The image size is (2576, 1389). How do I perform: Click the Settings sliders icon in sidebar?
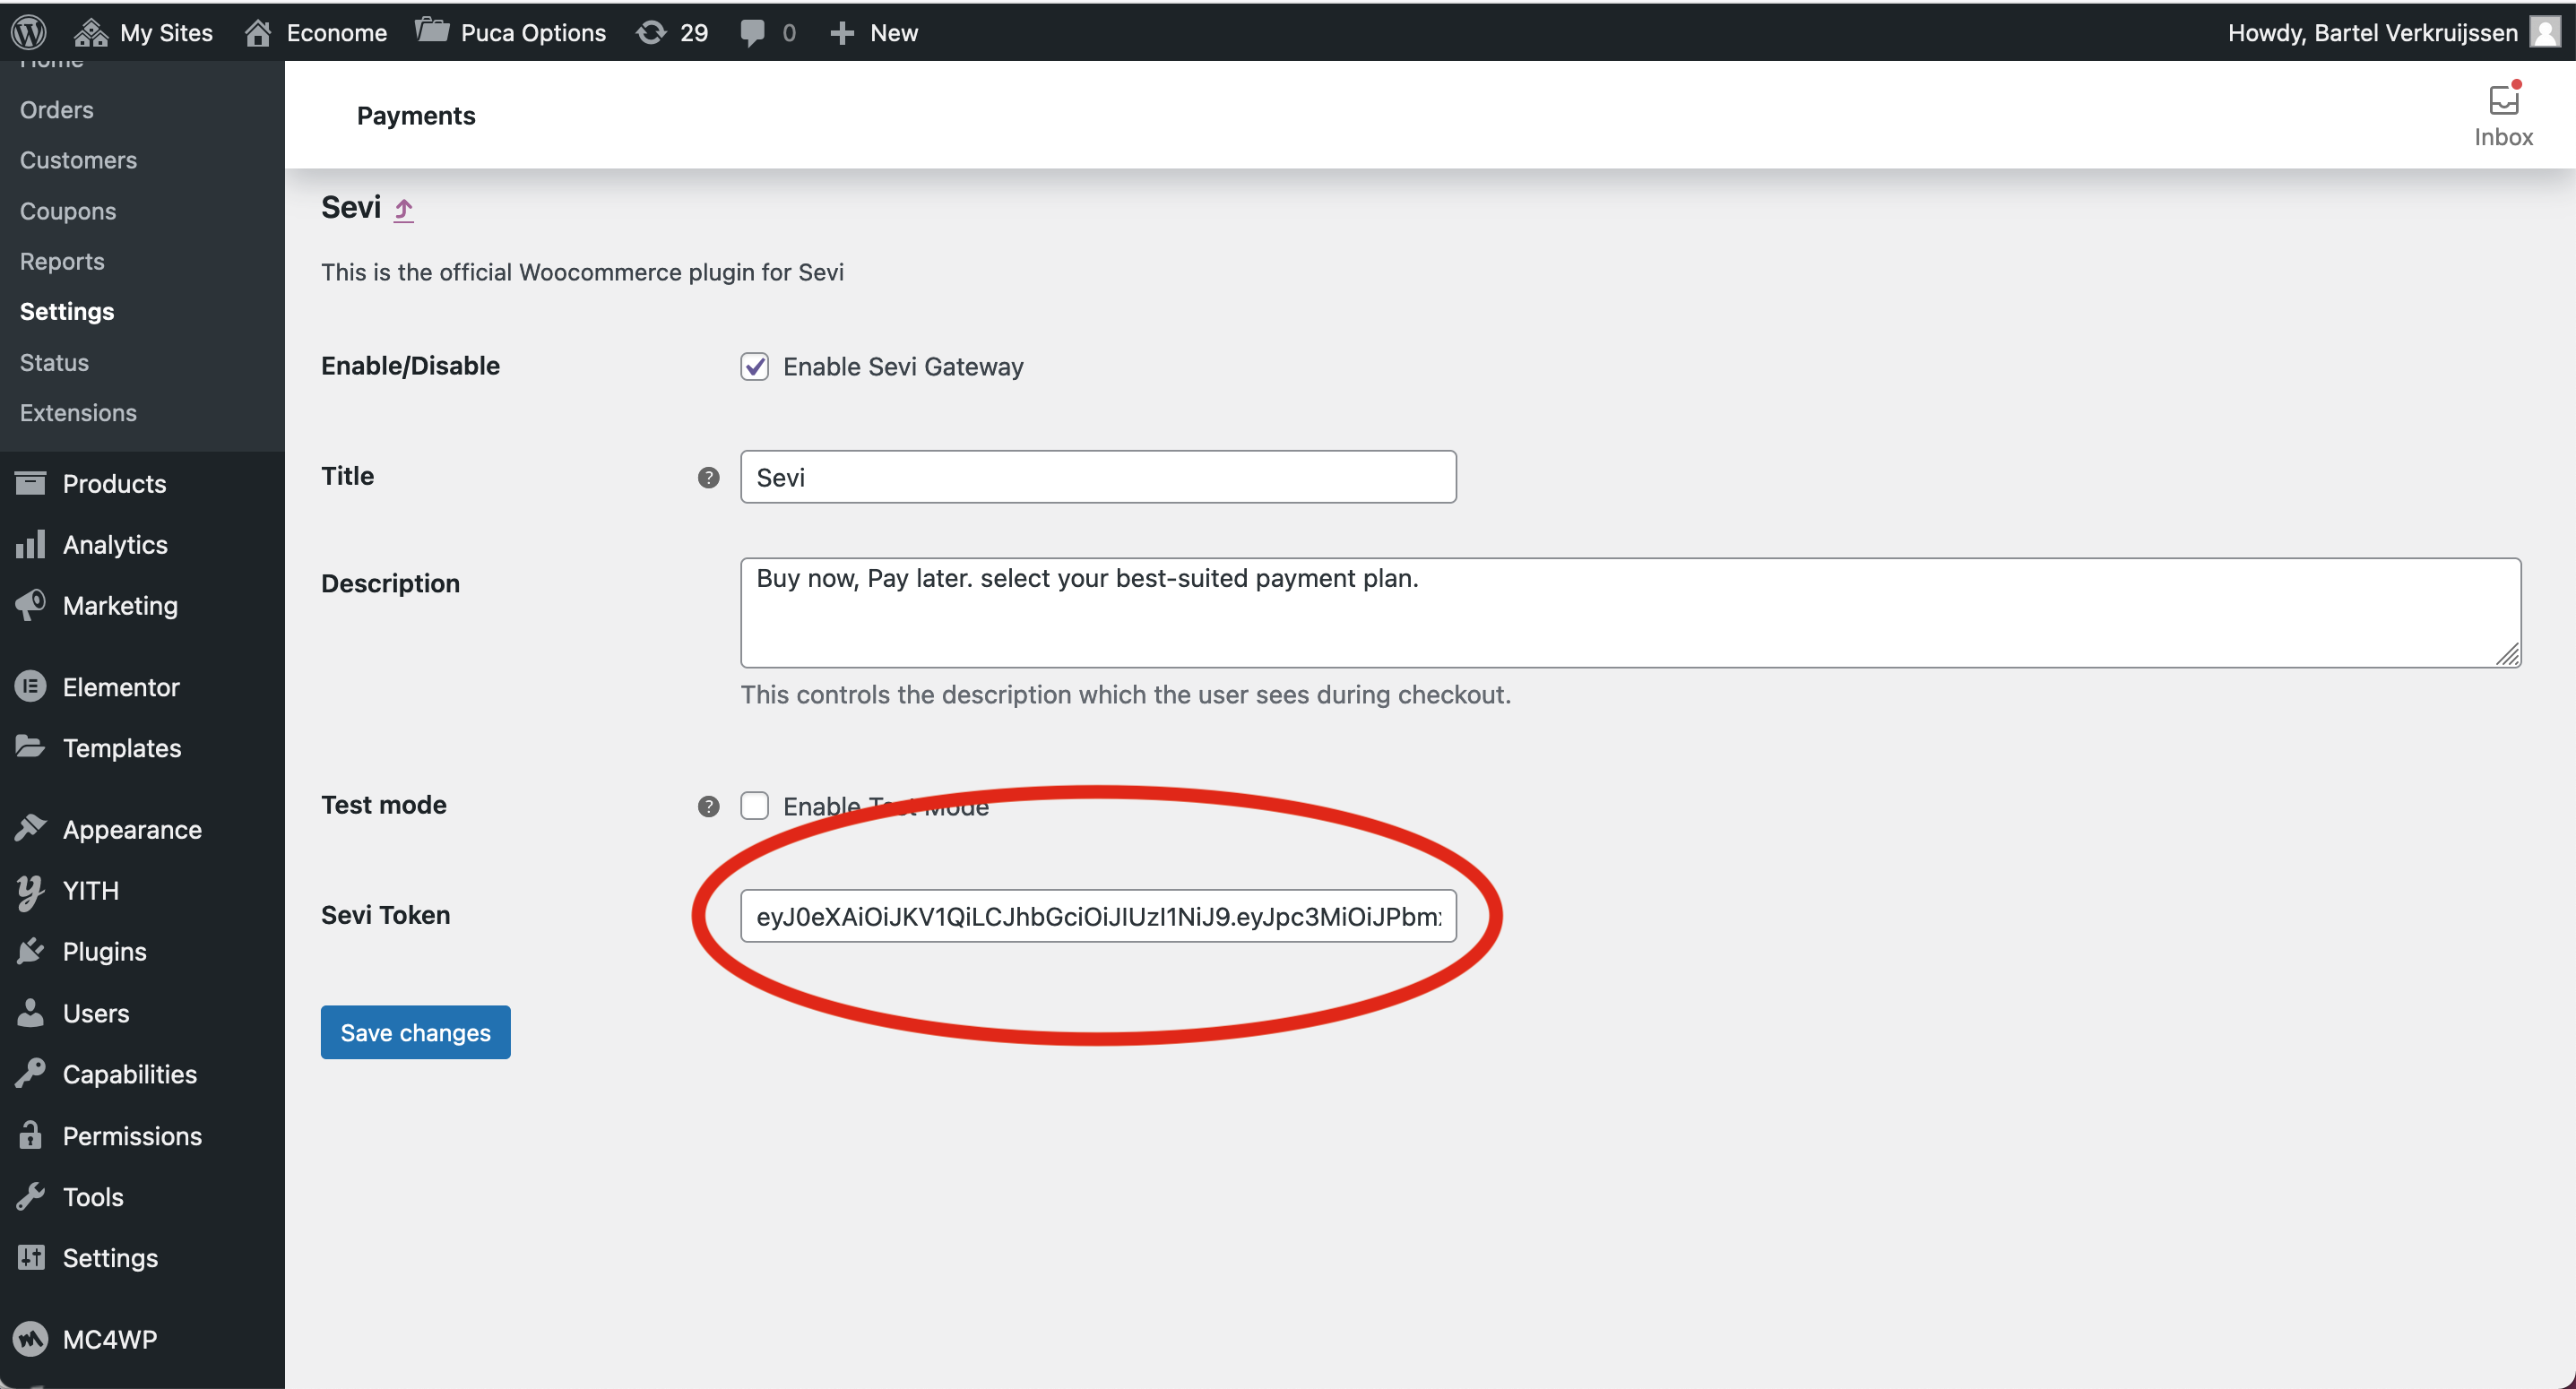[31, 1257]
